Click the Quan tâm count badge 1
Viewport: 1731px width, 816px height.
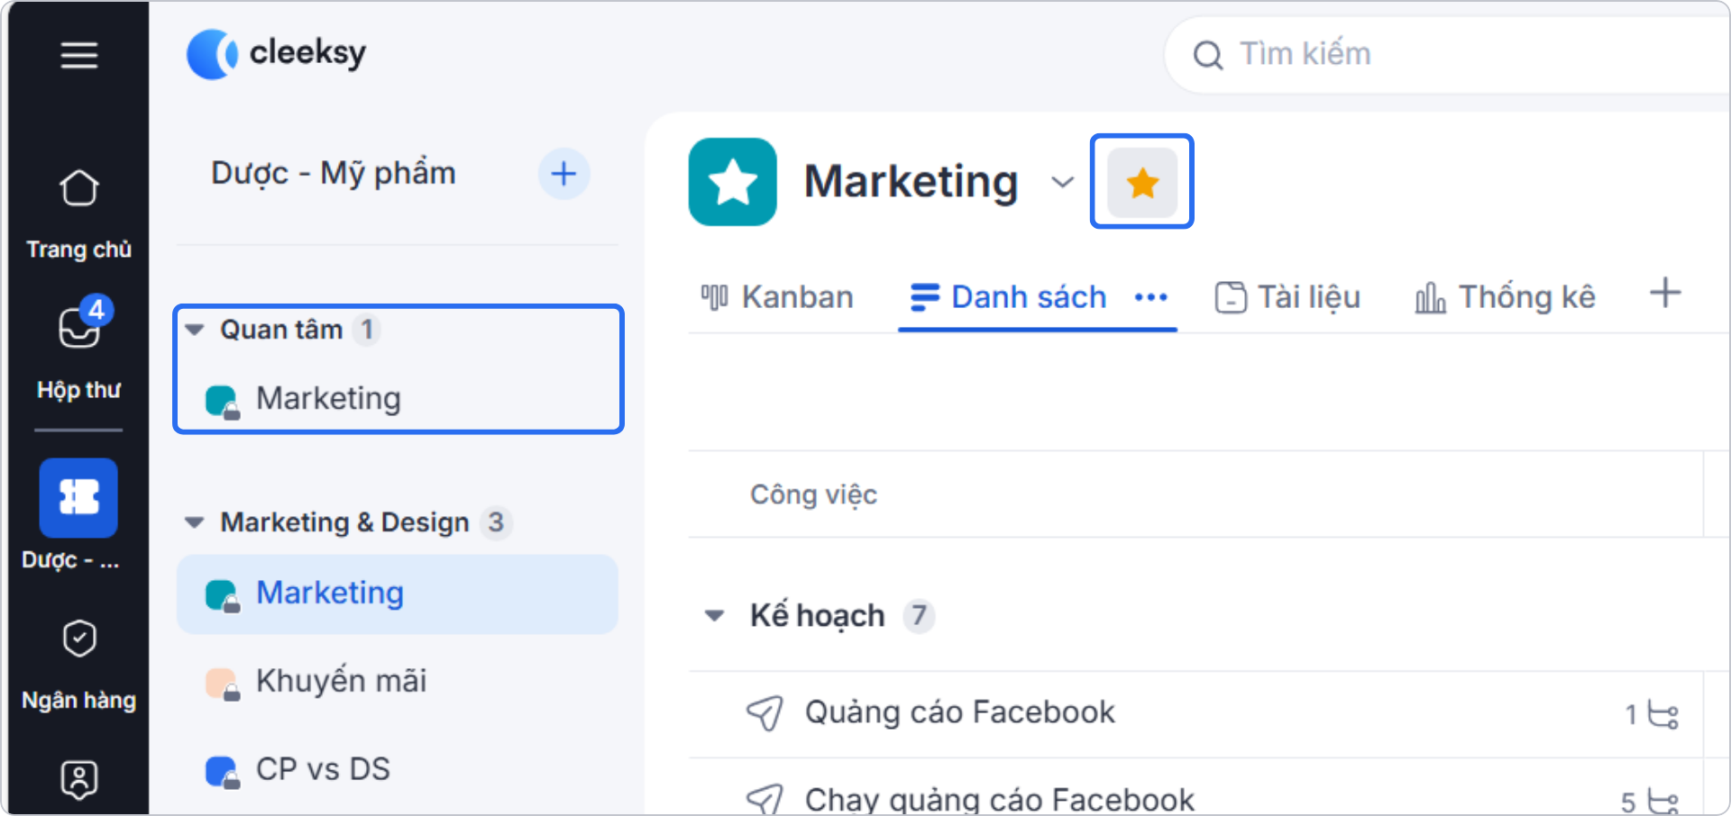[x=367, y=330]
